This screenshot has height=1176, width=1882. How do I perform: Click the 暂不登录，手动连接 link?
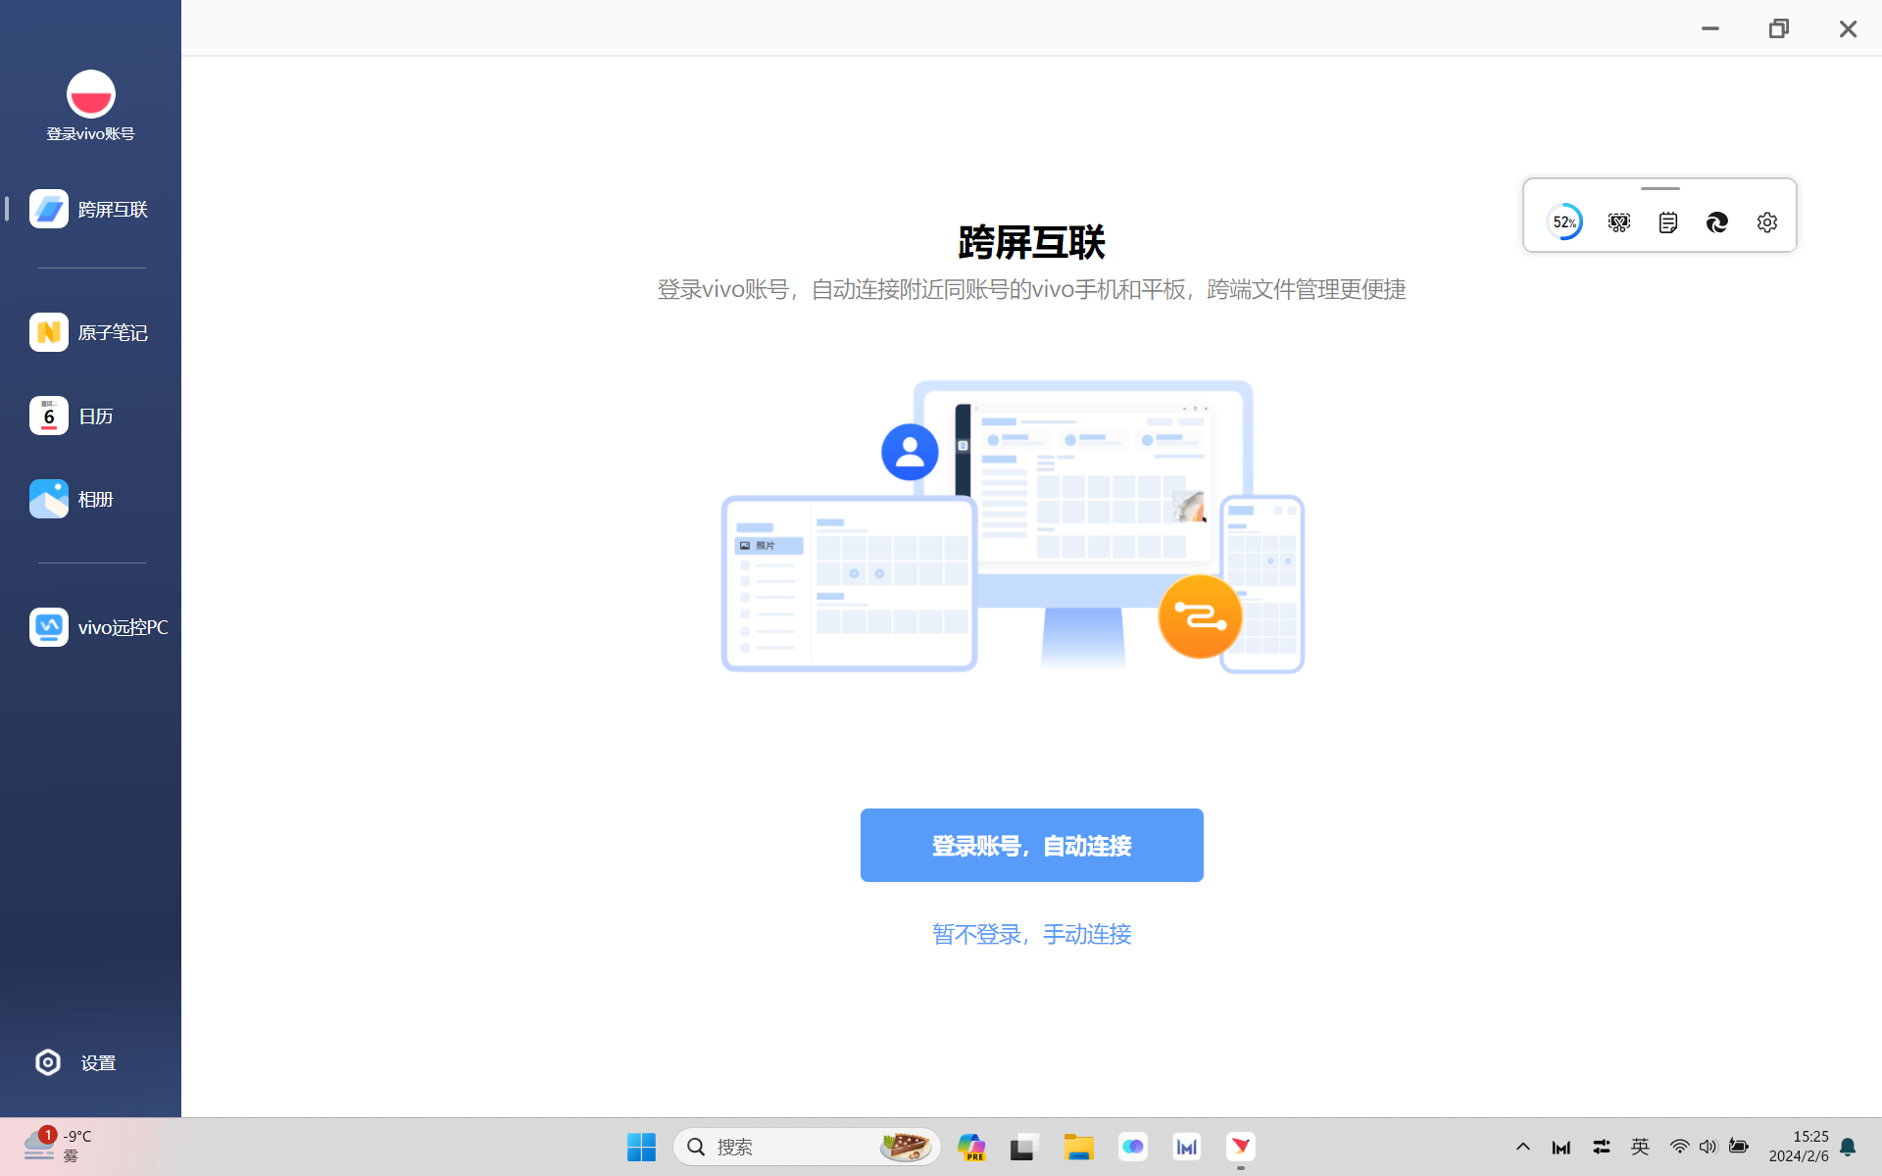pyautogui.click(x=1031, y=934)
